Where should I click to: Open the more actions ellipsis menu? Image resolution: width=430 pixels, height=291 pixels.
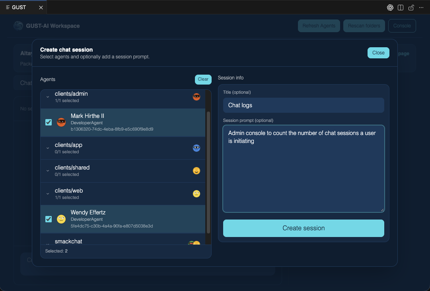point(421,8)
